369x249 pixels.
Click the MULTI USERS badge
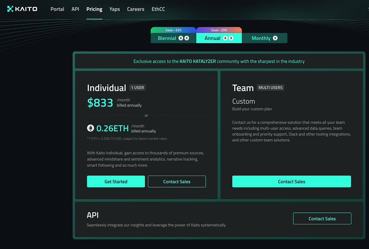point(270,88)
